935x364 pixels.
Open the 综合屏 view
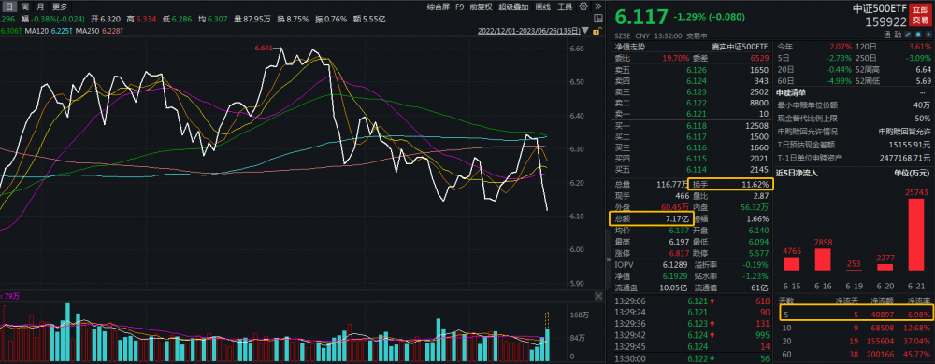[x=439, y=7]
